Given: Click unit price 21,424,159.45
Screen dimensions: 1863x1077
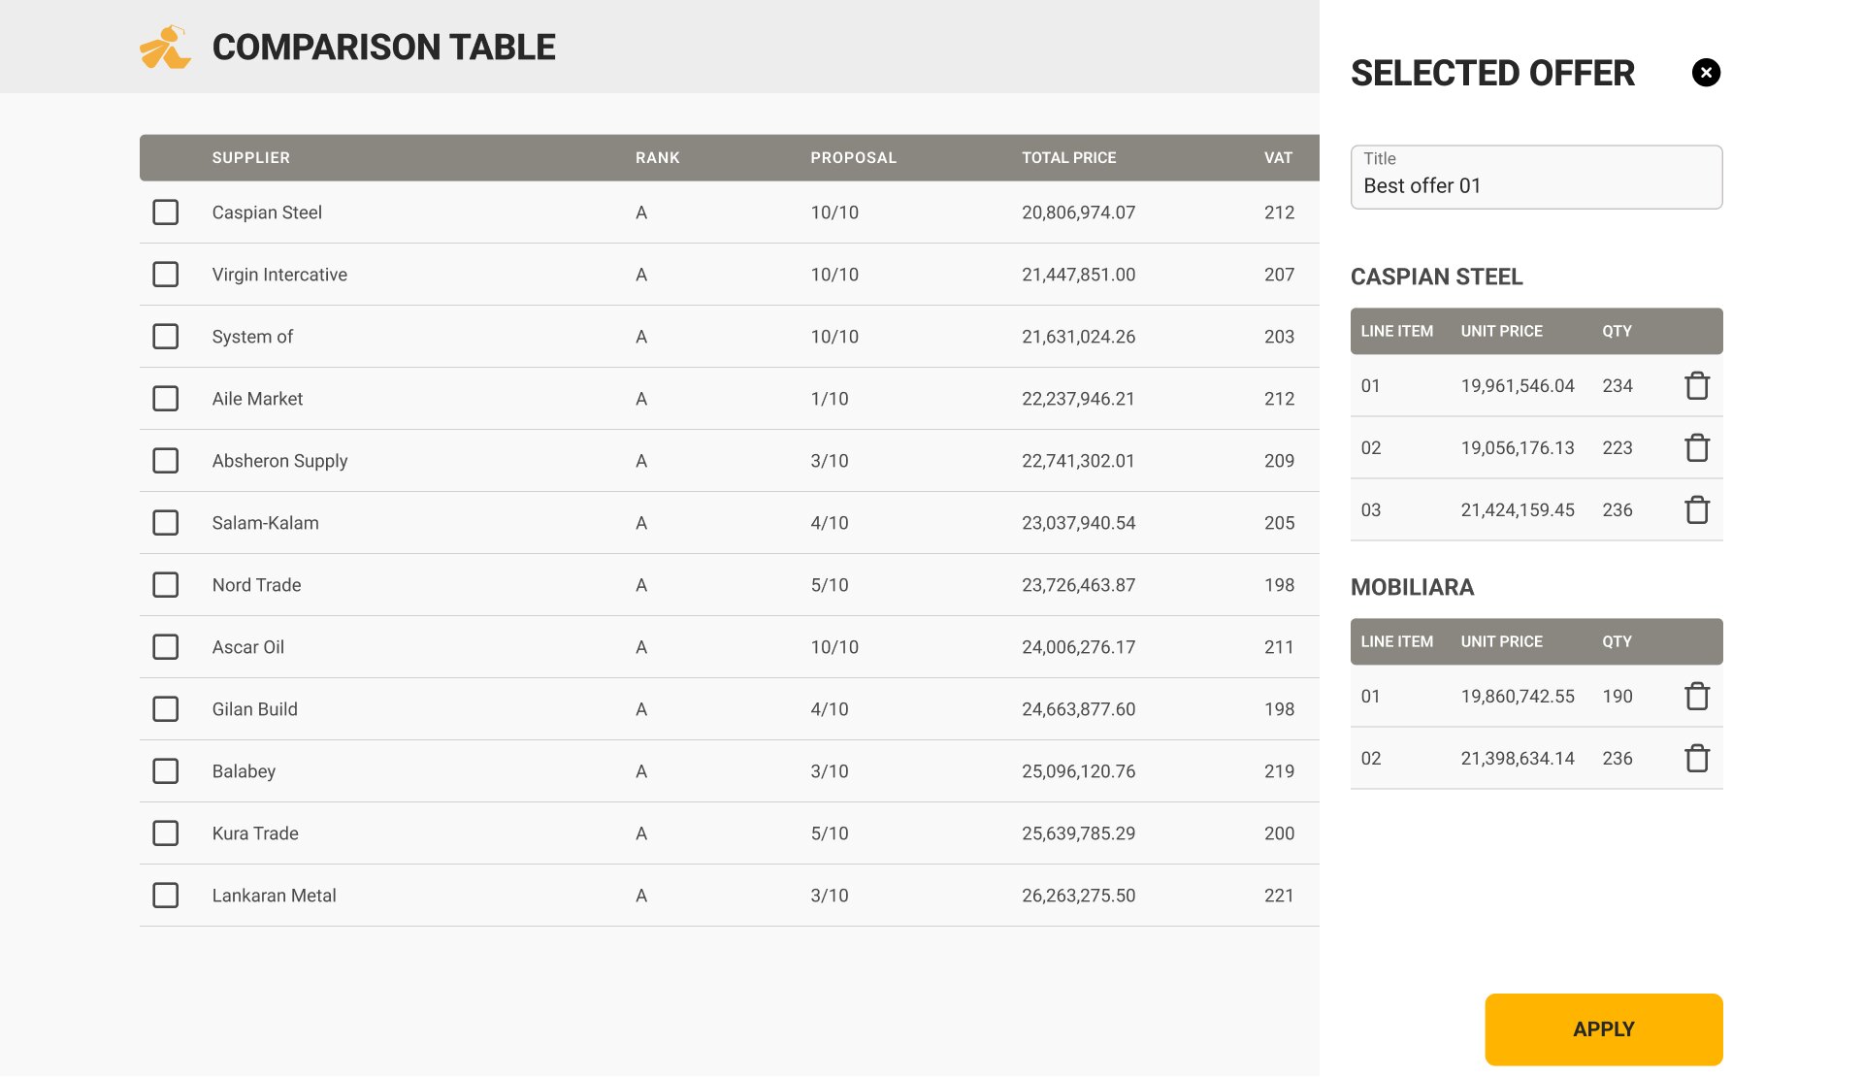Looking at the screenshot, I should (x=1518, y=509).
